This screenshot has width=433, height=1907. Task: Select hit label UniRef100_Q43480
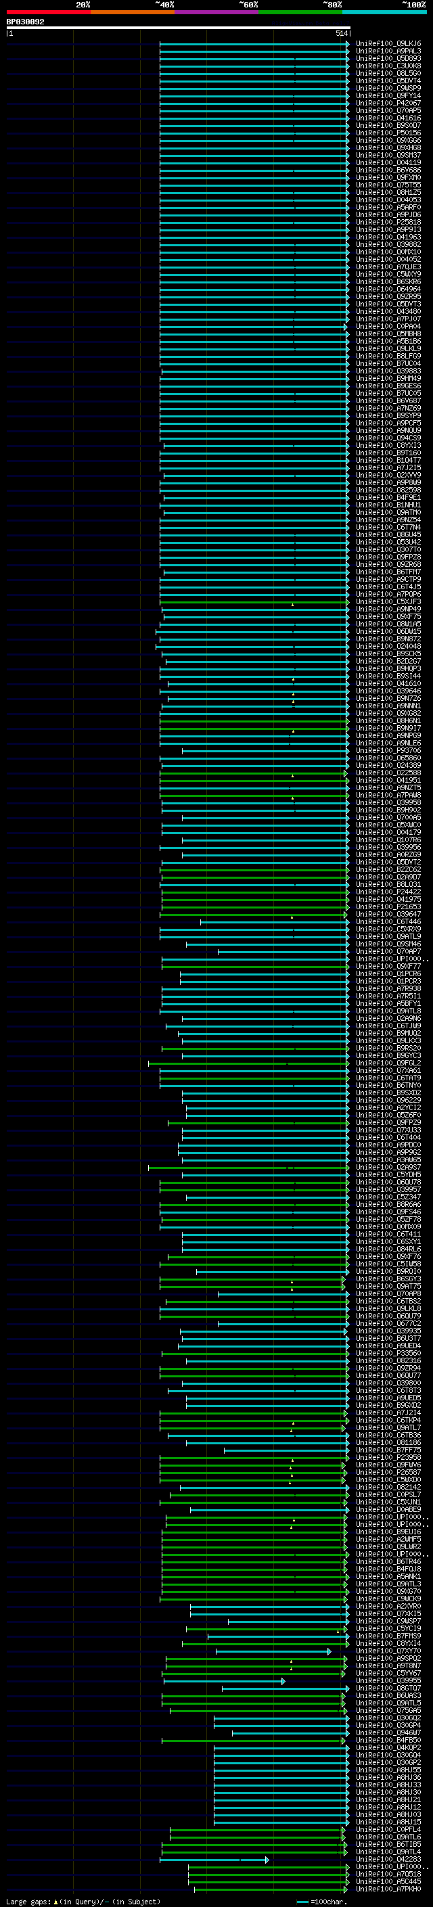(x=388, y=312)
